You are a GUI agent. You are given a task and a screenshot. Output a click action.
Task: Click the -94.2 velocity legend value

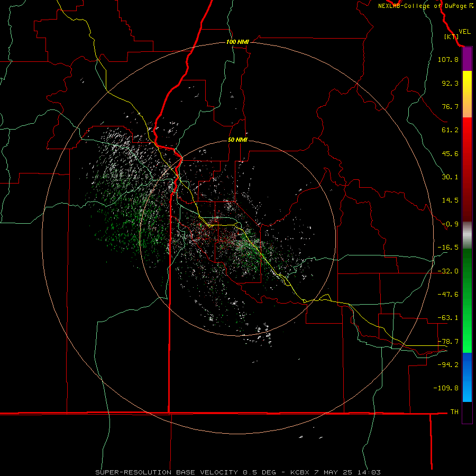448,364
